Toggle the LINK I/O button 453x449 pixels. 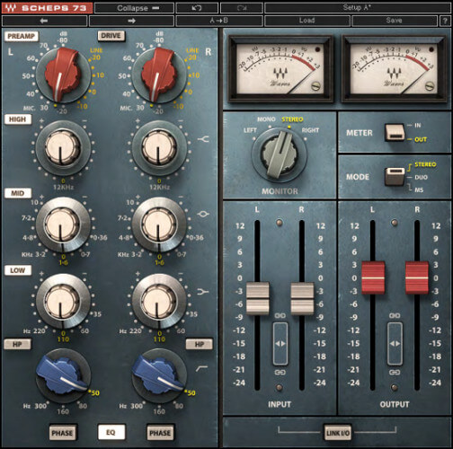(x=338, y=433)
